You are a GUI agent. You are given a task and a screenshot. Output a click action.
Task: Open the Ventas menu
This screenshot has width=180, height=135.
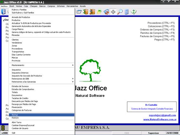coord(19,6)
